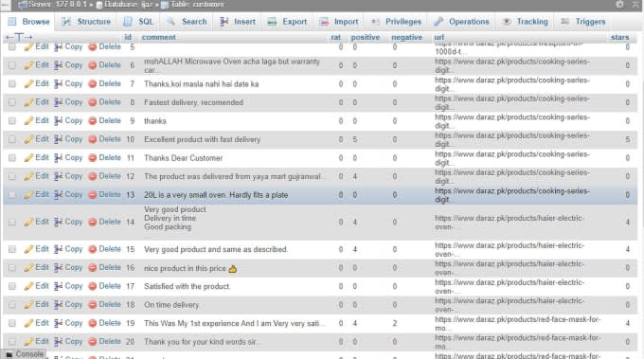Click the Edit pencil icon for row 18
This screenshot has height=359, width=644.
[x=28, y=305]
